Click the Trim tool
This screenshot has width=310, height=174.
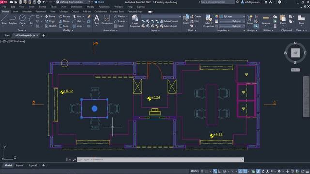coord(77,16)
